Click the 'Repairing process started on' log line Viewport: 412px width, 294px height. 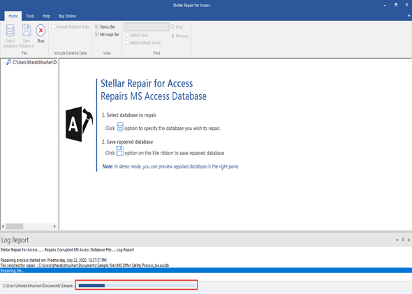coord(53,260)
